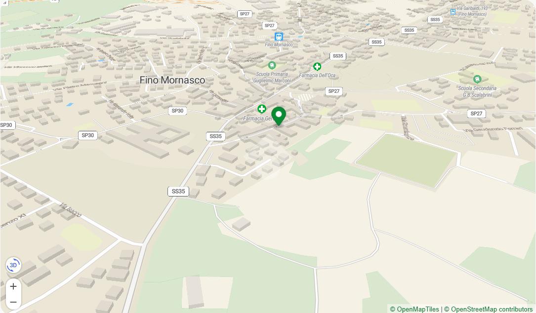The width and height of the screenshot is (536, 313).
Task: Zoom out with the minus button
Action: click(13, 302)
